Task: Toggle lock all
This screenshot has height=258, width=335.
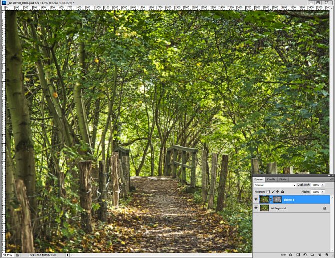Action: point(282,192)
